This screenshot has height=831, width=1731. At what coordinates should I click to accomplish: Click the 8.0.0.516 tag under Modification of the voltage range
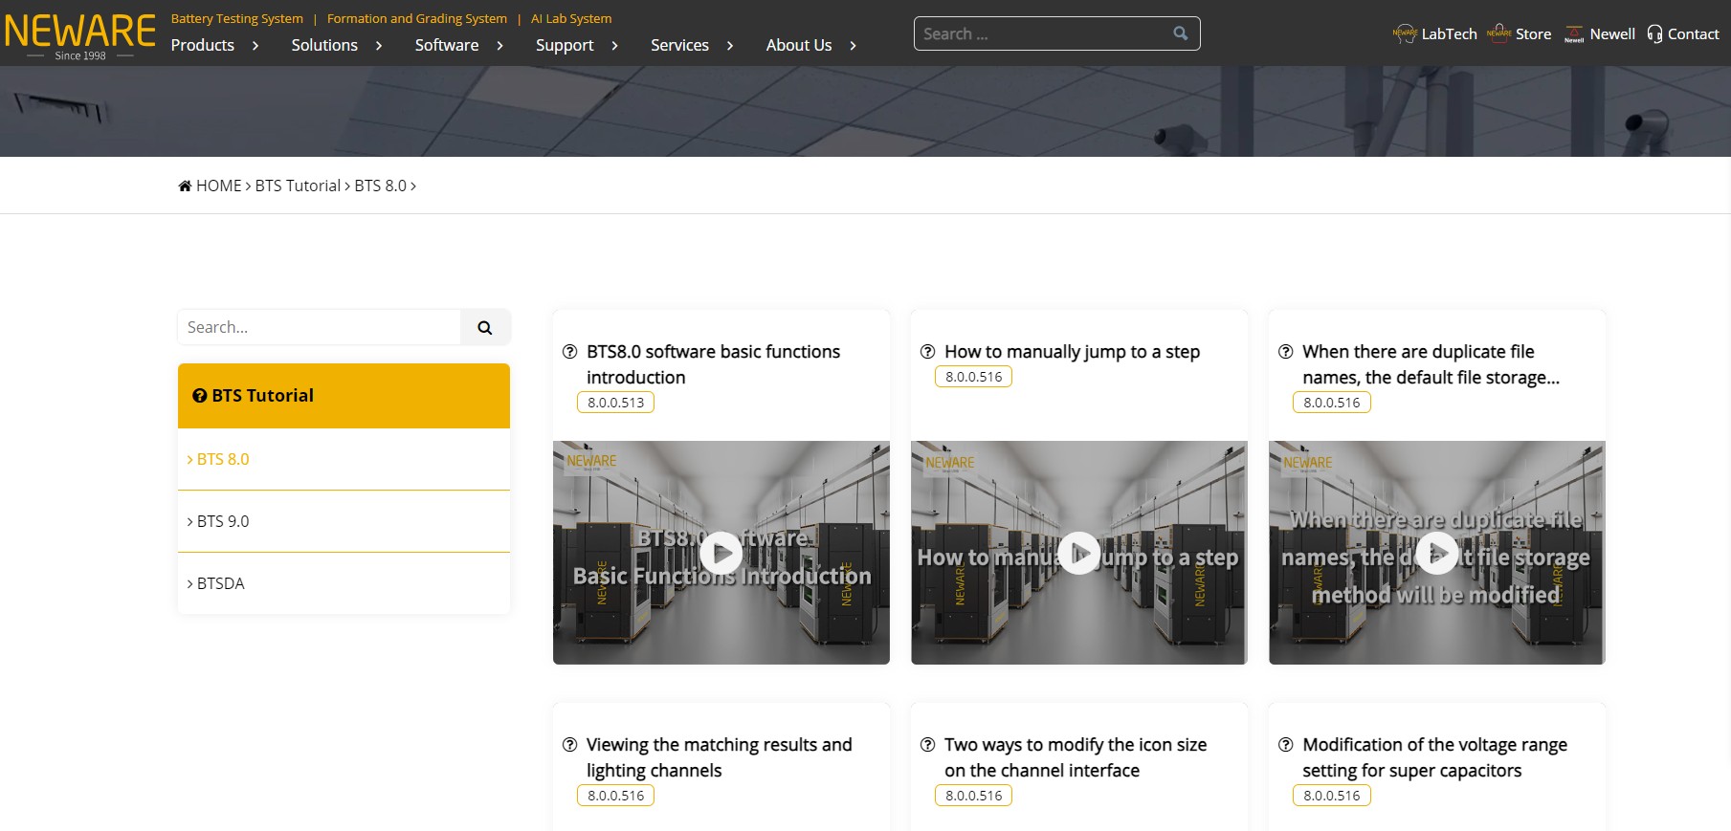tap(1332, 796)
